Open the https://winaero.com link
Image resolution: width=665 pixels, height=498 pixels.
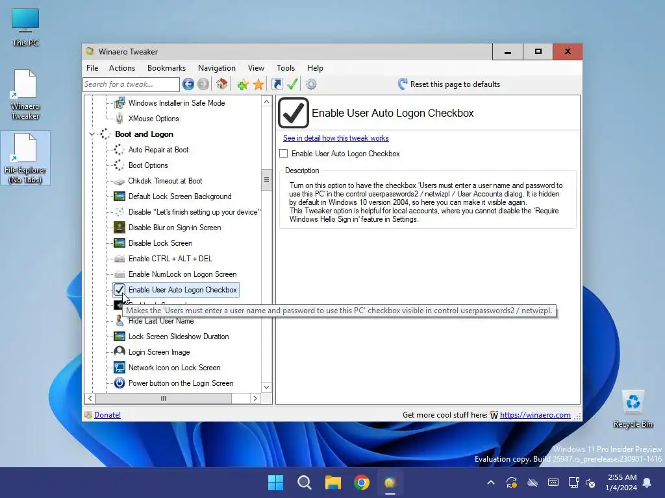coord(535,415)
